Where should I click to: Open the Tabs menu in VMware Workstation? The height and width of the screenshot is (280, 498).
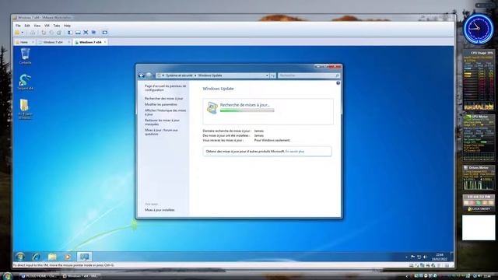(57, 26)
